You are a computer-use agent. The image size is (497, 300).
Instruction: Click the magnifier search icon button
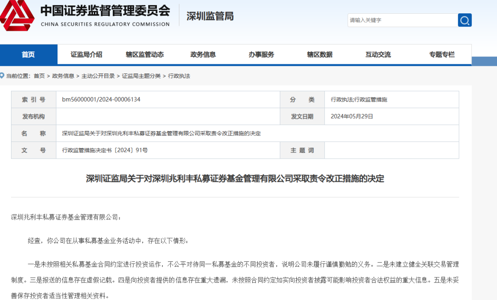click(464, 20)
